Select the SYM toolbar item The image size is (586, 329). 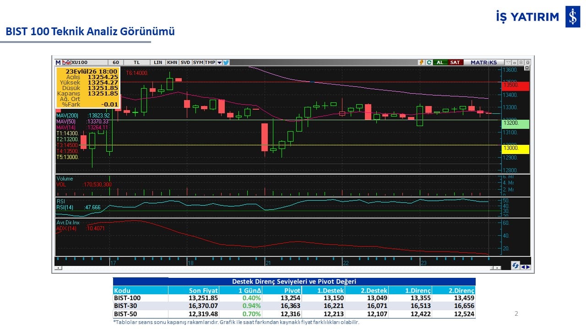198,63
